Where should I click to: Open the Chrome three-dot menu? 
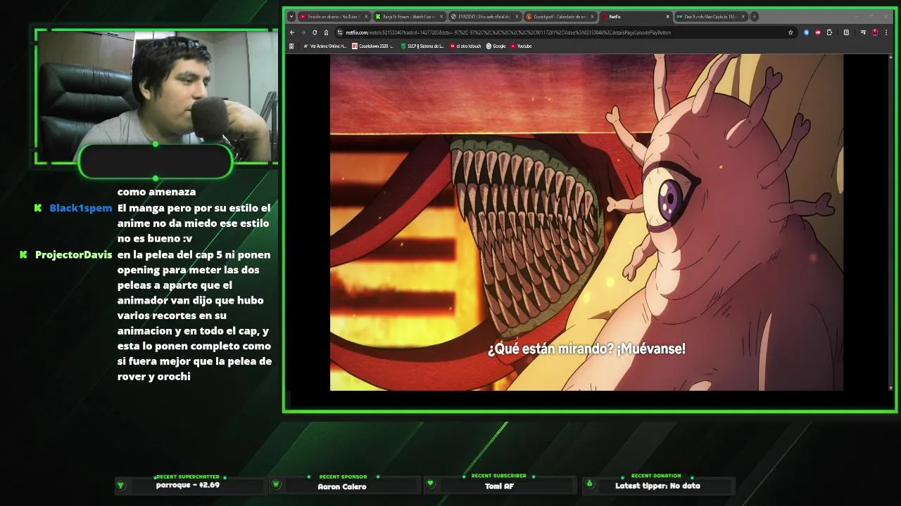point(886,32)
